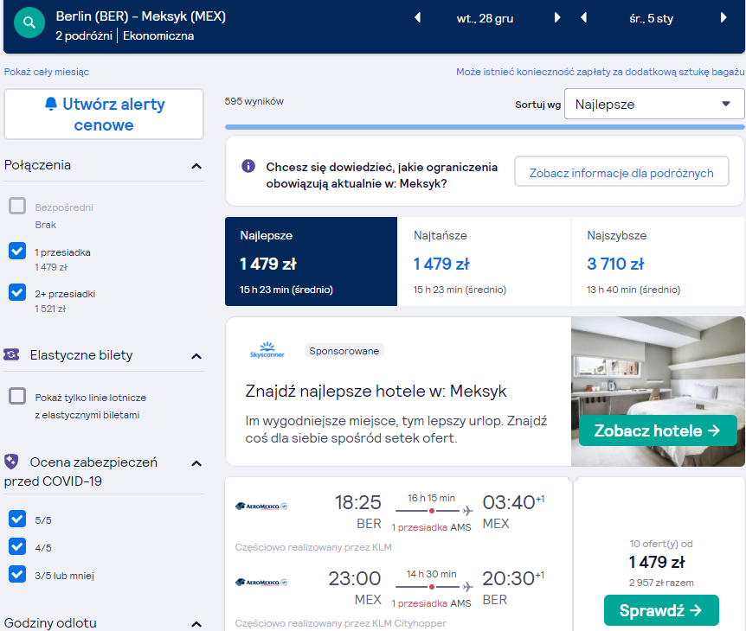Uncheck the 1 przesiadka checkbox

click(x=17, y=251)
